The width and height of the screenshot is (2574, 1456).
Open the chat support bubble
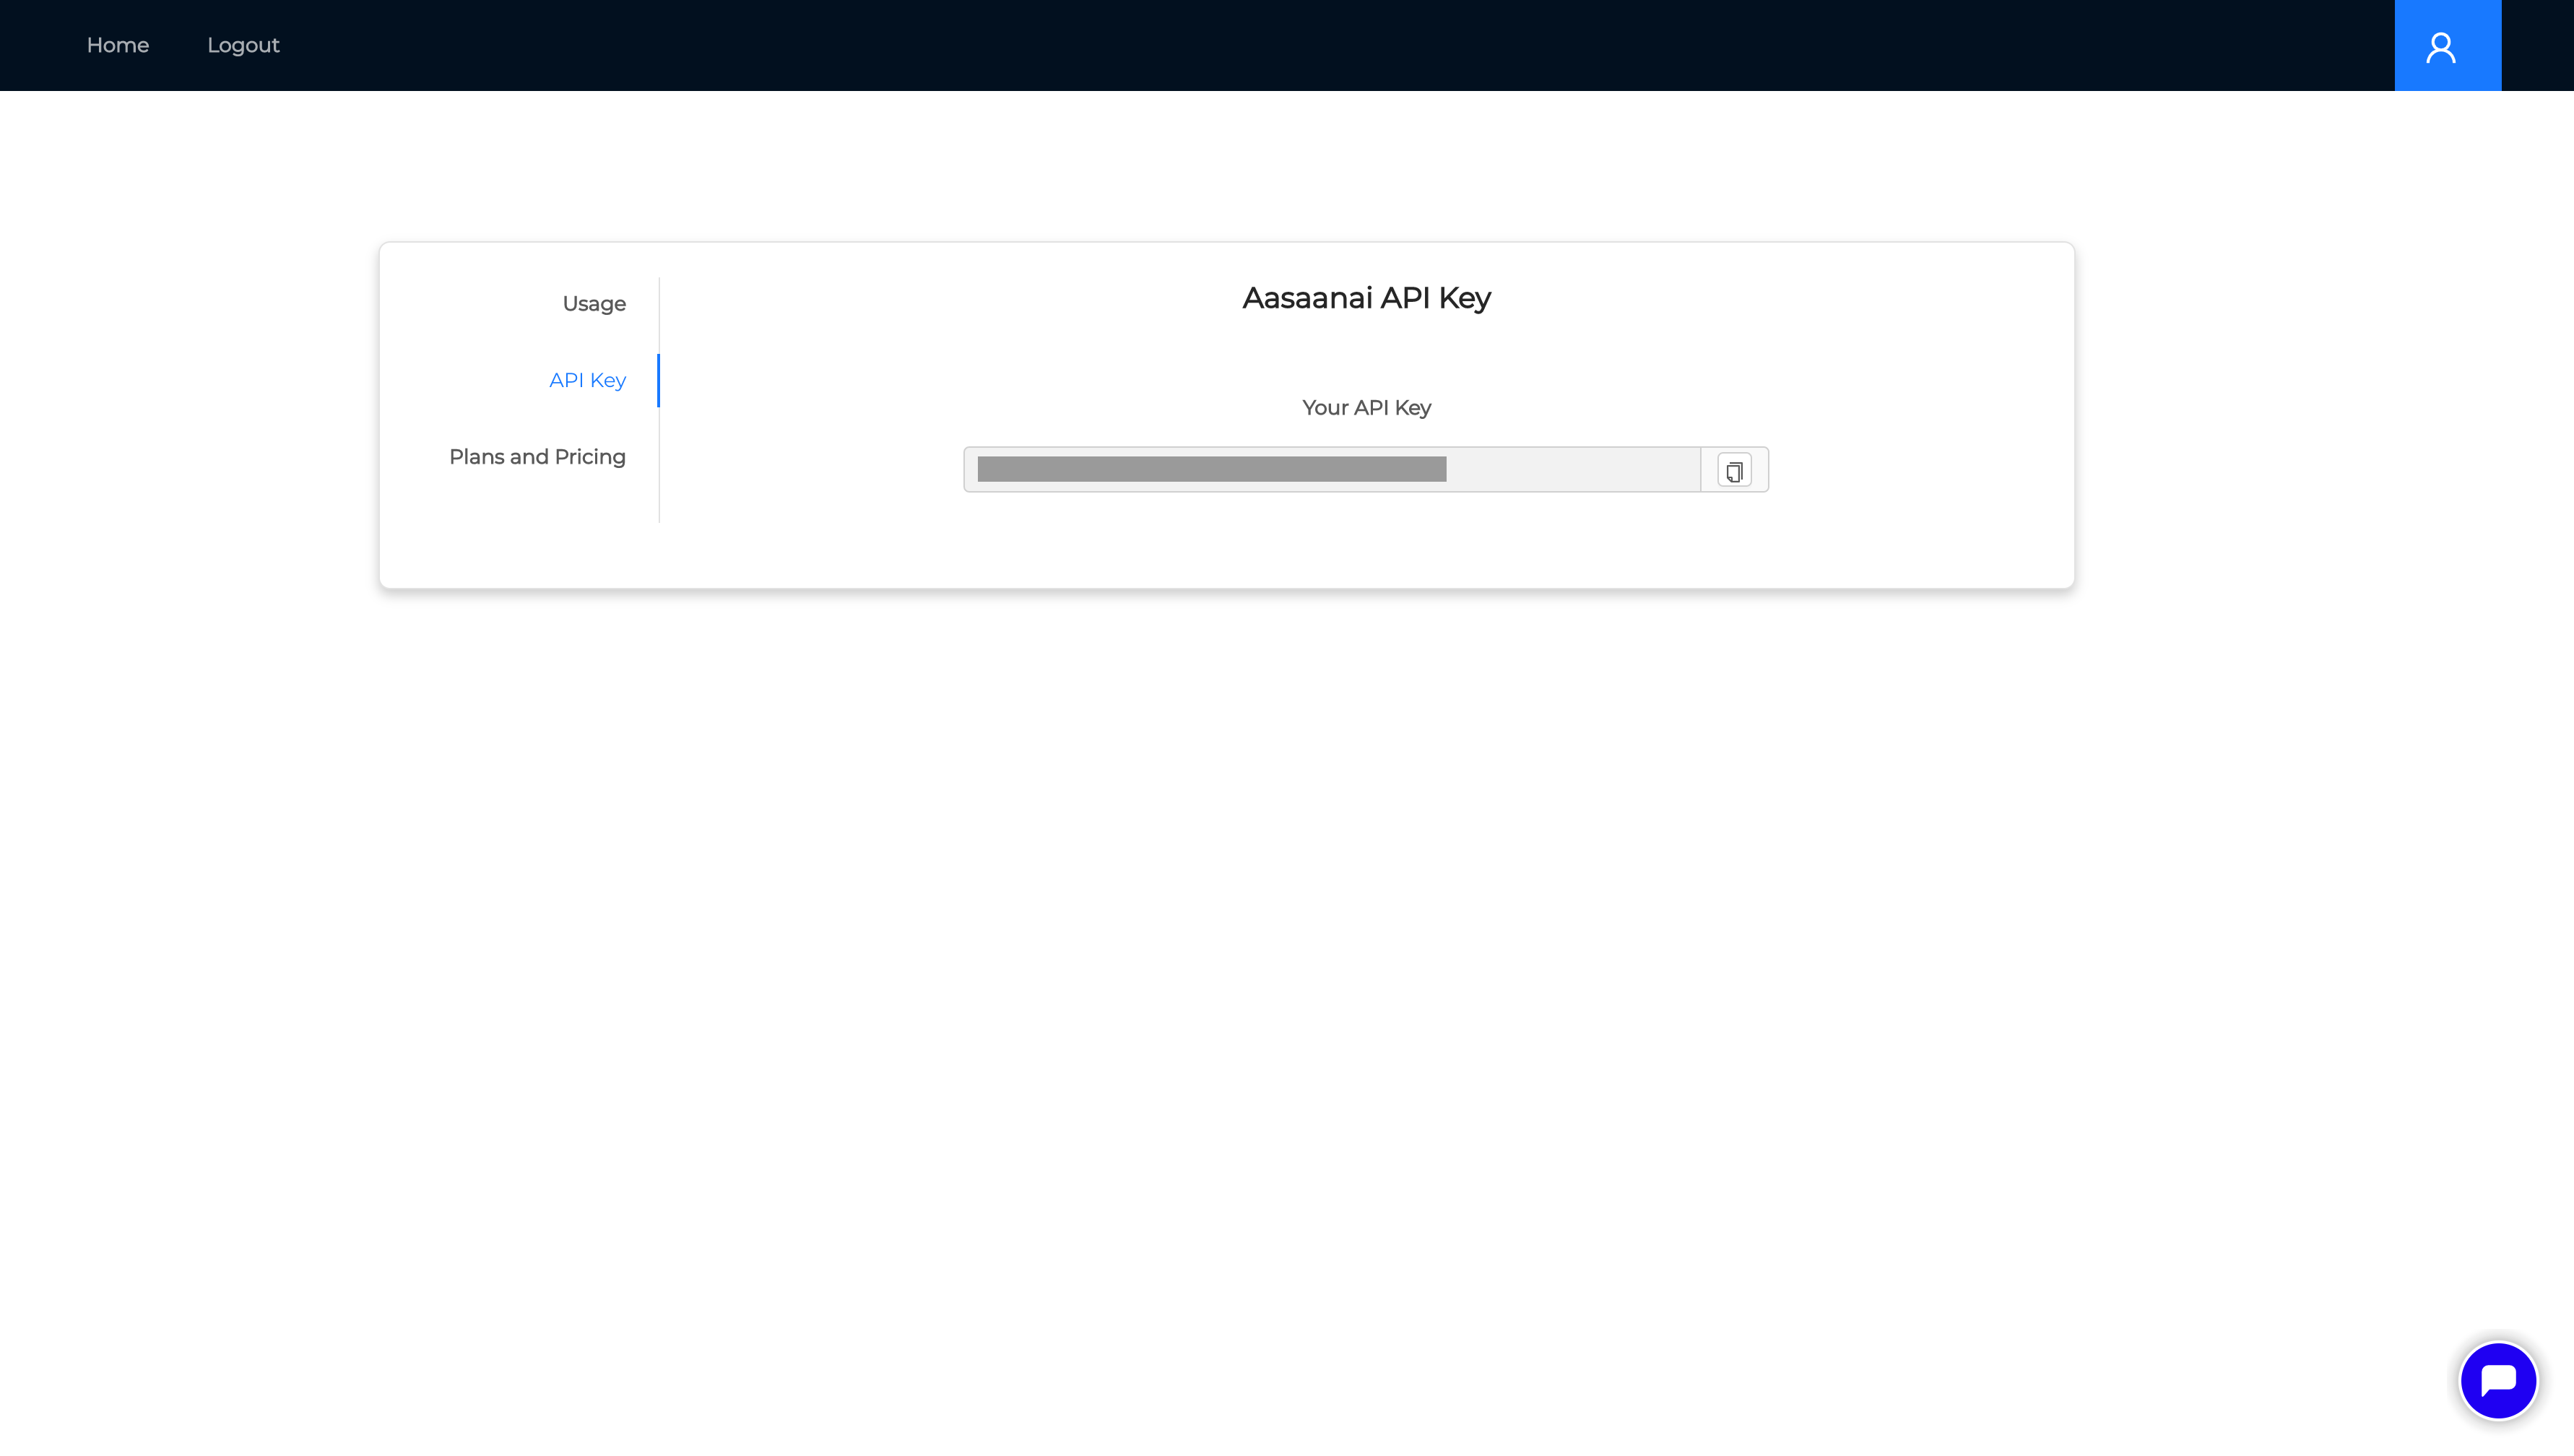[2498, 1381]
